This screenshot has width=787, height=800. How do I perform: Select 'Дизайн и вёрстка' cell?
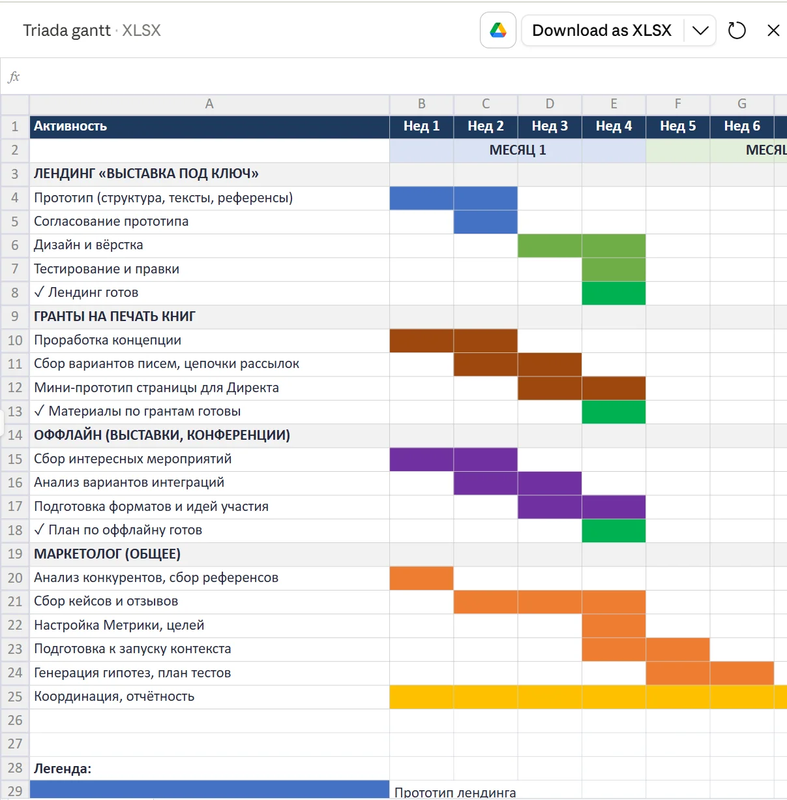tap(209, 245)
